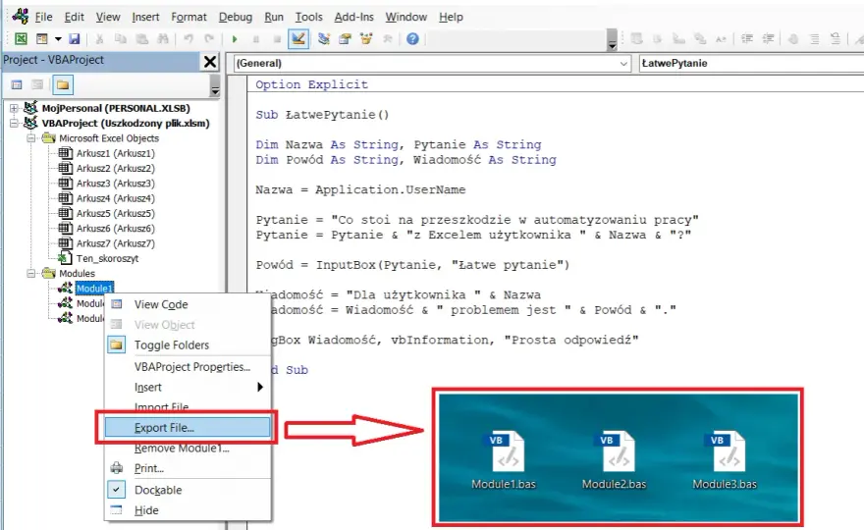Open the Object Browser toolbar icon

366,38
